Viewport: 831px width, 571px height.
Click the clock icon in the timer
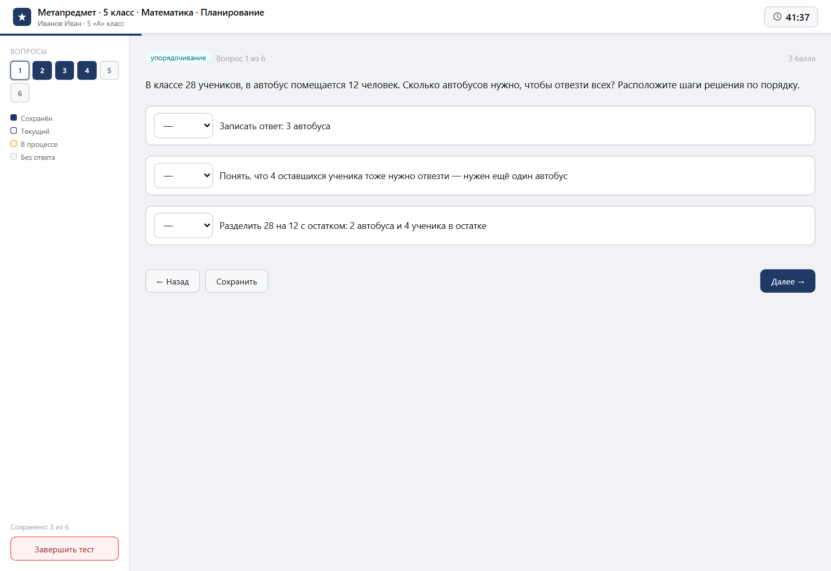point(777,17)
